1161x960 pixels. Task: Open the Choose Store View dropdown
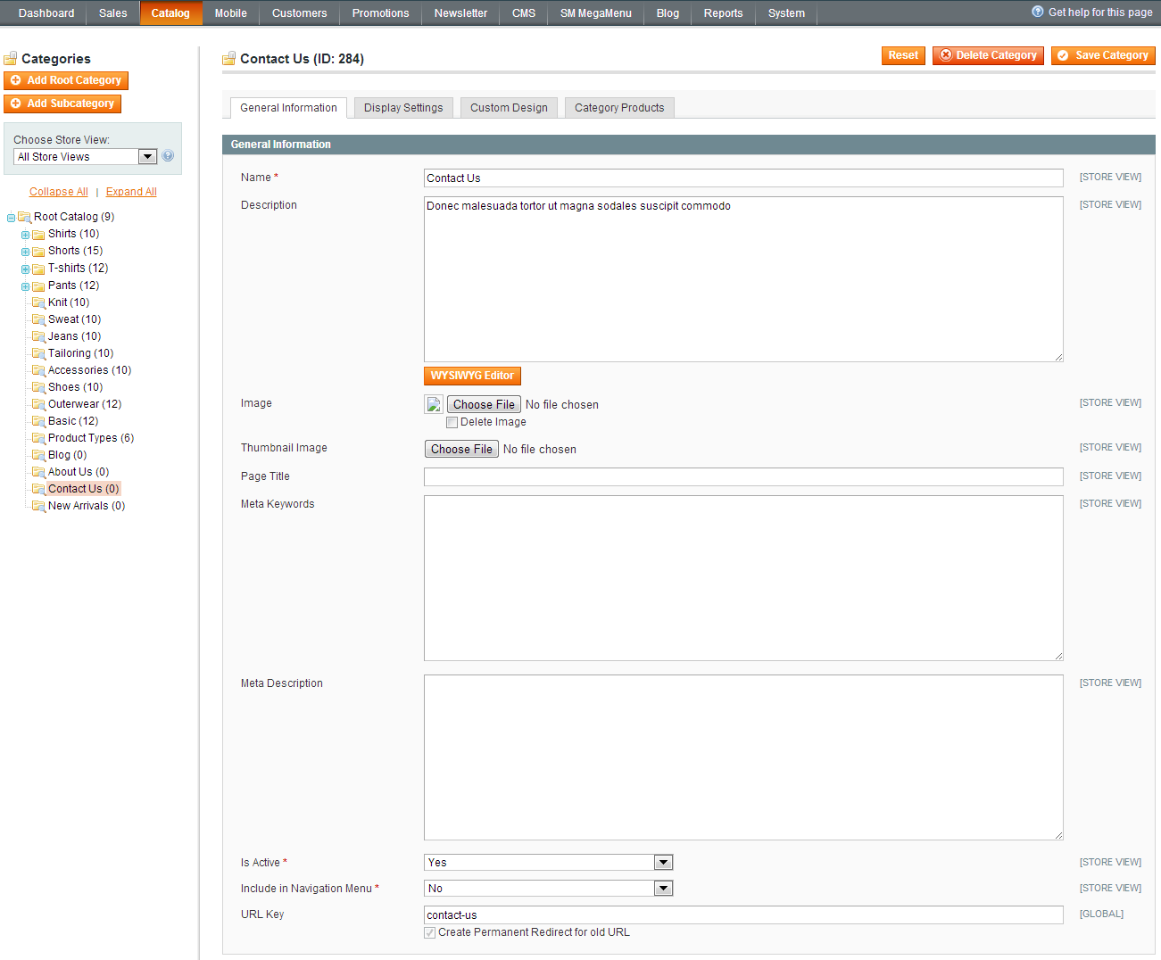[x=86, y=157]
